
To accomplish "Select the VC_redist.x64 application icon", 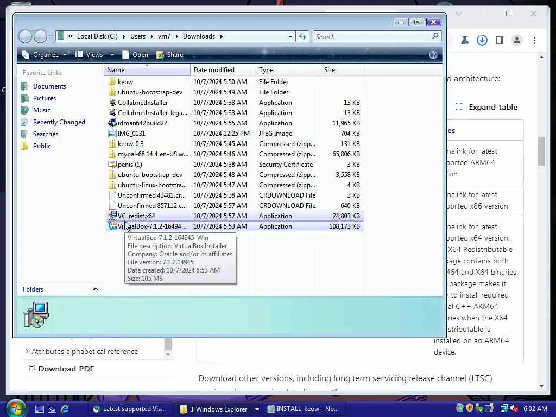I will (112, 216).
